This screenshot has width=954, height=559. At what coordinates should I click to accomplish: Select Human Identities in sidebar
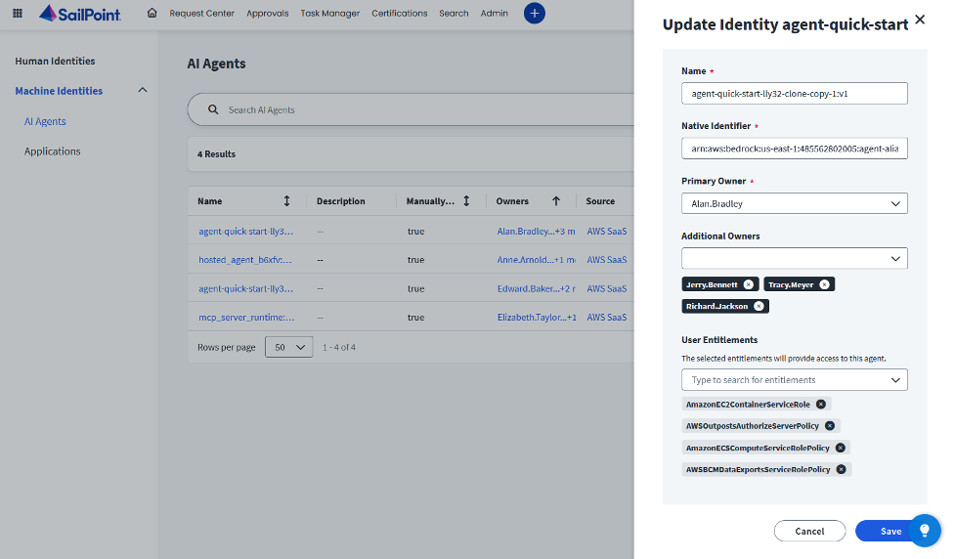click(55, 61)
